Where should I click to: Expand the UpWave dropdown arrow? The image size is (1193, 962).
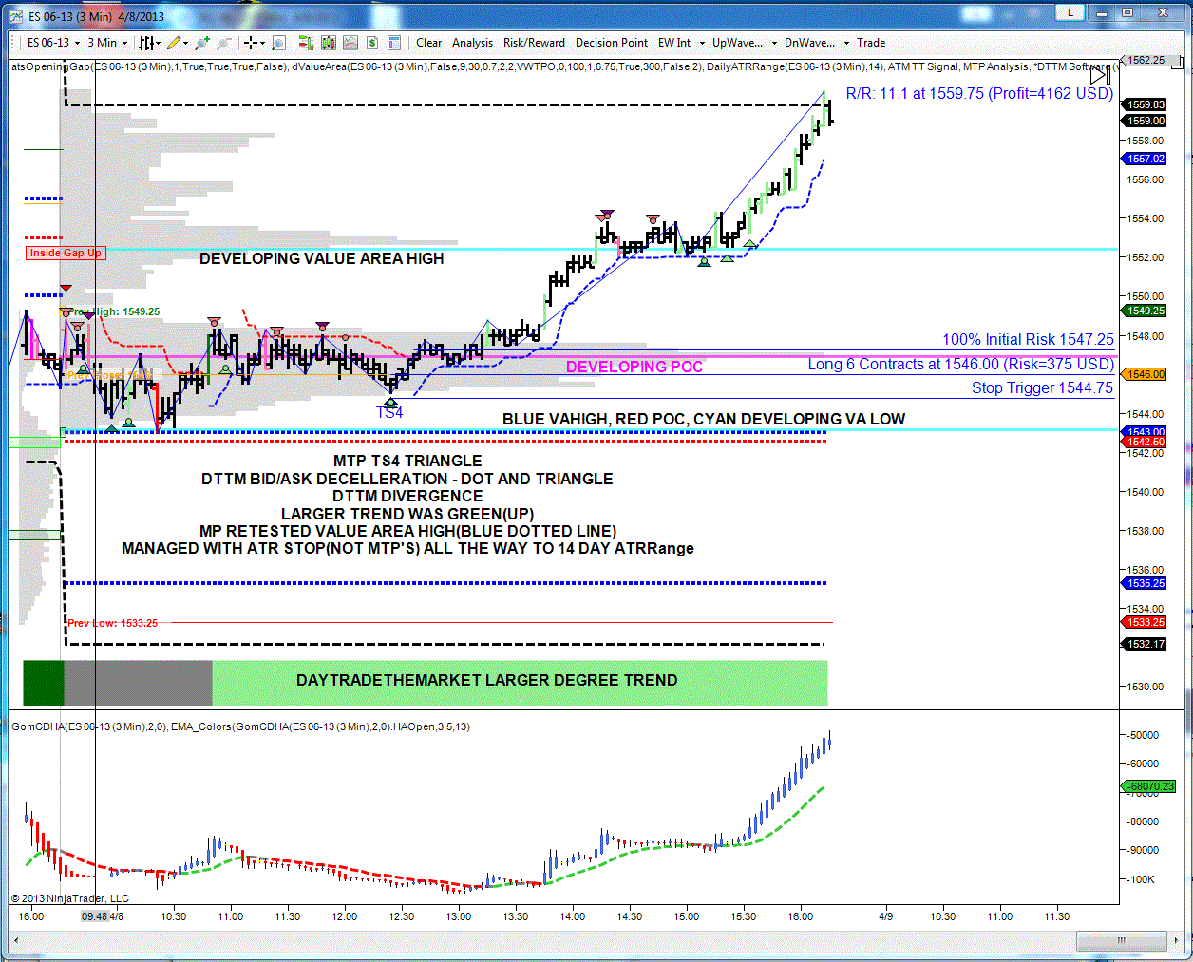click(774, 43)
